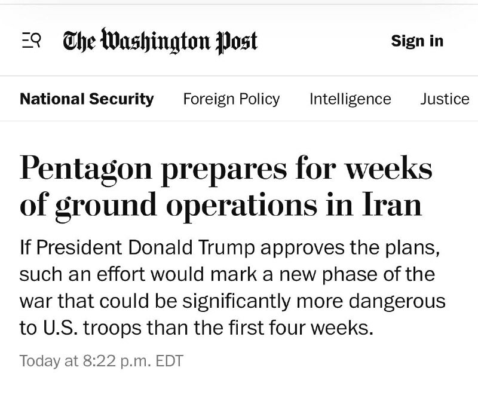Click 'Iran' at the headline's end

click(391, 205)
